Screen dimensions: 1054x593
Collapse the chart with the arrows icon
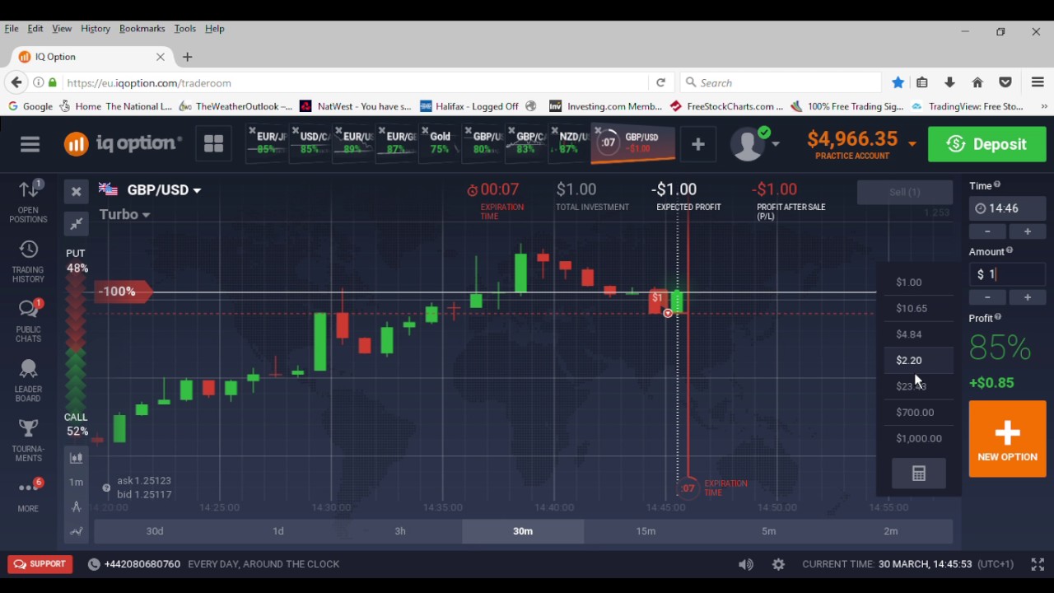tap(76, 224)
